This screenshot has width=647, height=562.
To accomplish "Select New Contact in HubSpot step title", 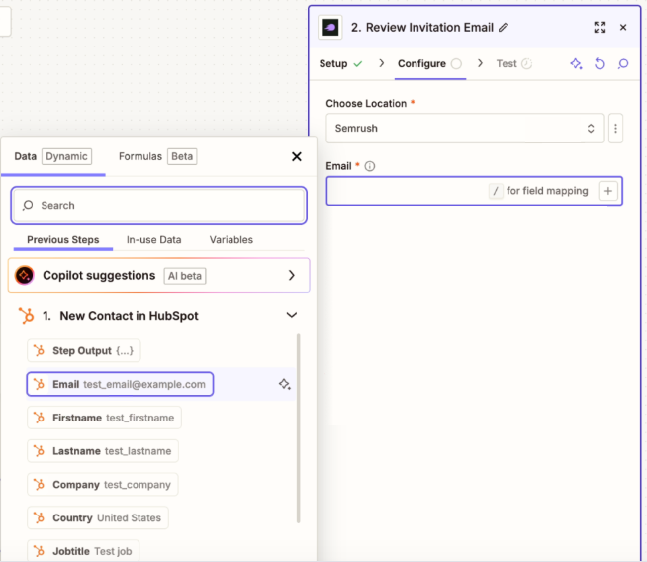I will click(129, 316).
